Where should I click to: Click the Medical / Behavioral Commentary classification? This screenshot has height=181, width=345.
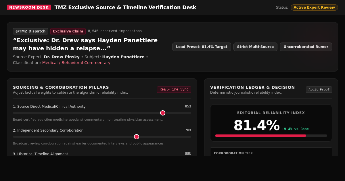(76, 63)
